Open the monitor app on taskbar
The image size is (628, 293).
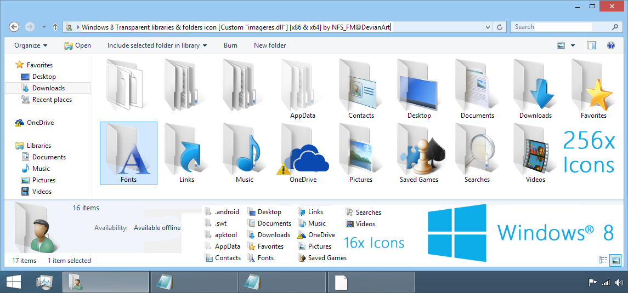tap(44, 283)
